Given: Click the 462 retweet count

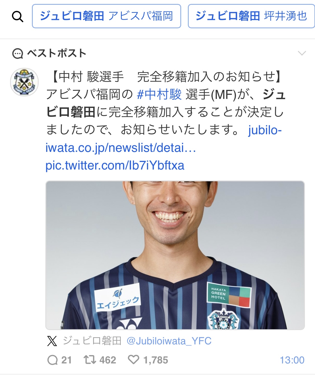Looking at the screenshot, I should 108,360.
